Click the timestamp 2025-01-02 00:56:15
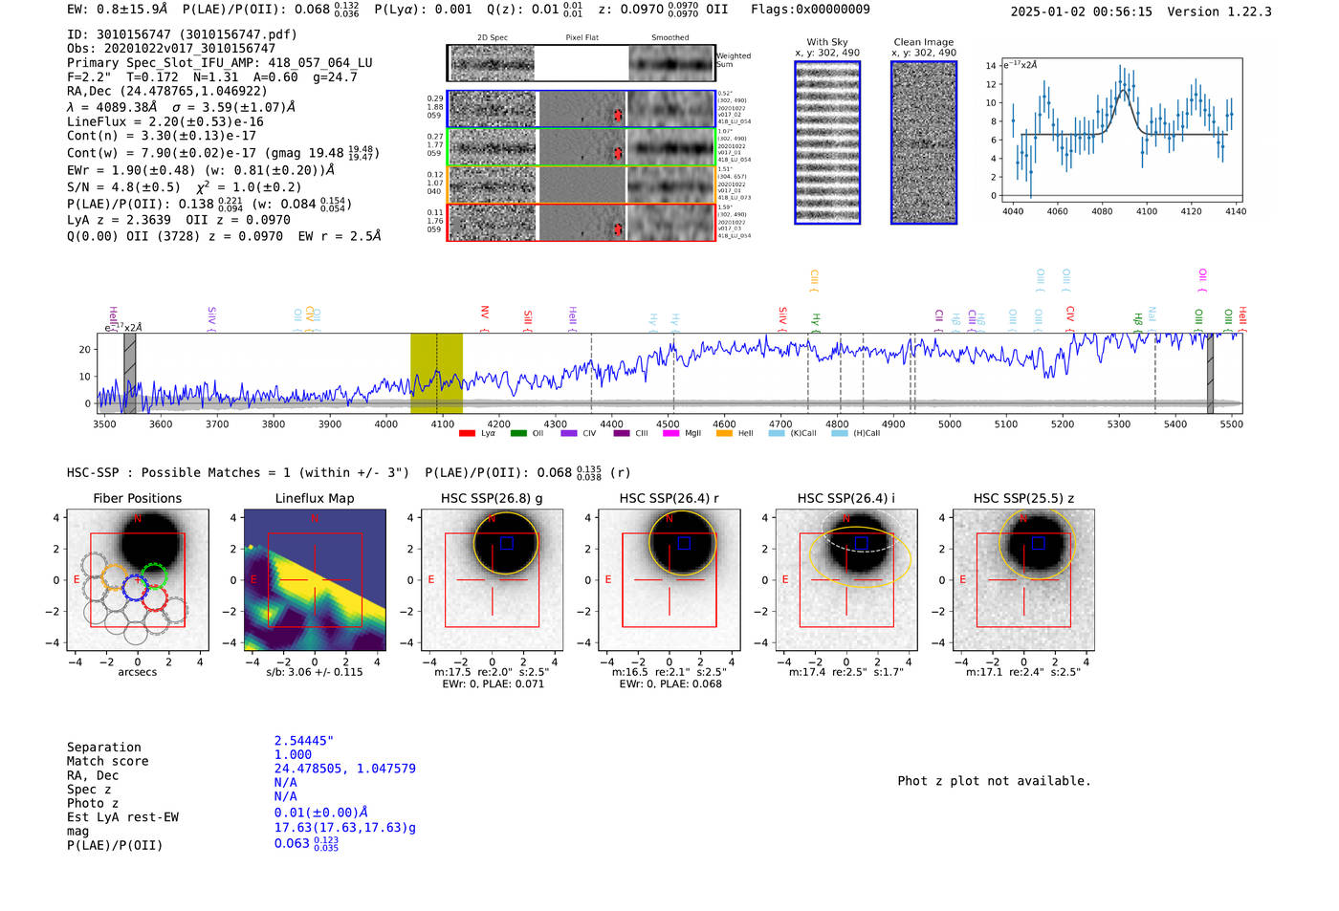Screen dimensions: 1339x911 [x=1082, y=12]
